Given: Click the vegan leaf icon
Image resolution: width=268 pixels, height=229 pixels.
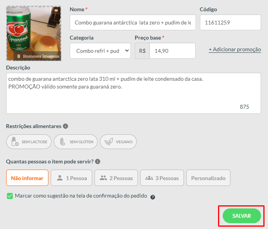Looking at the screenshot, I should [109, 142].
